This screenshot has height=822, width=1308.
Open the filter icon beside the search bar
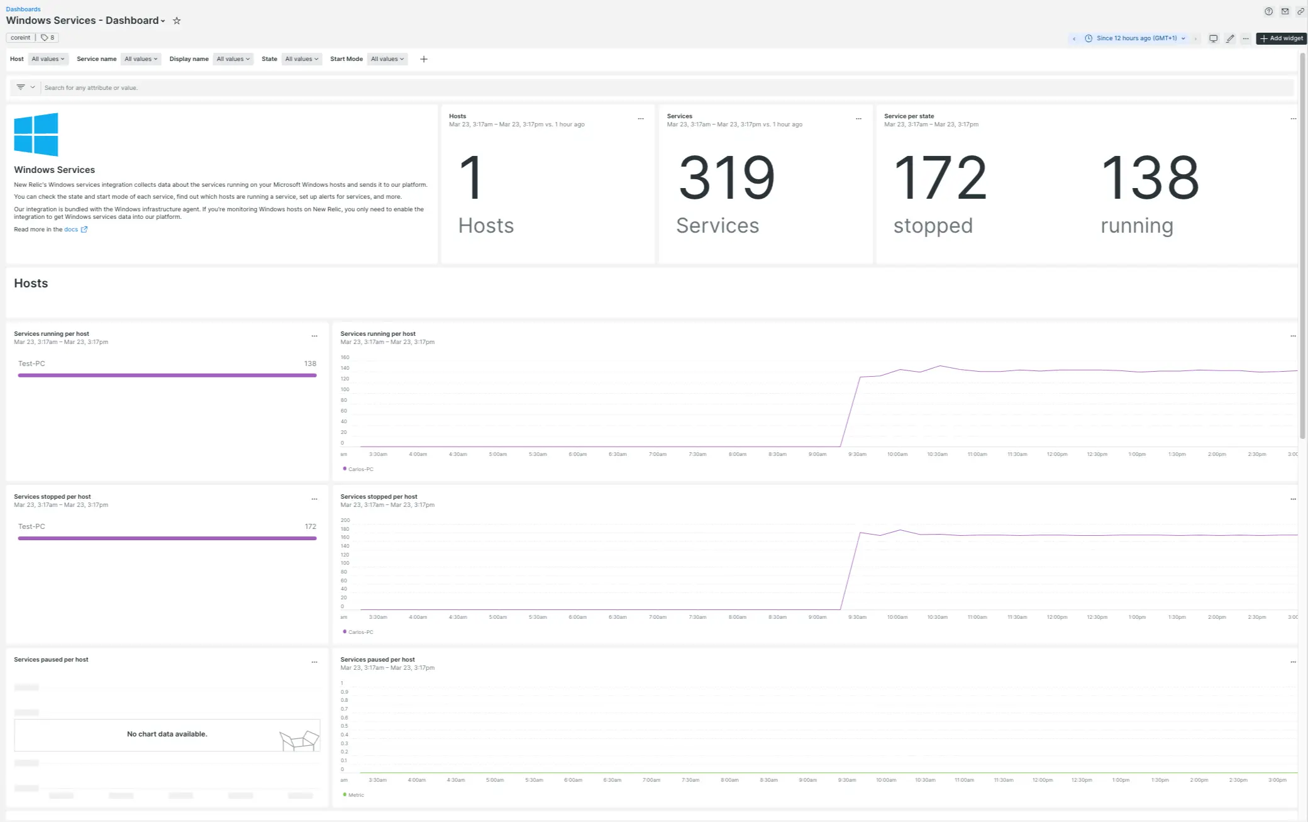point(22,87)
